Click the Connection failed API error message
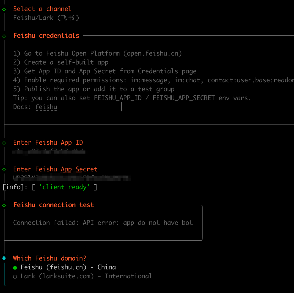 pyautogui.click(x=103, y=223)
